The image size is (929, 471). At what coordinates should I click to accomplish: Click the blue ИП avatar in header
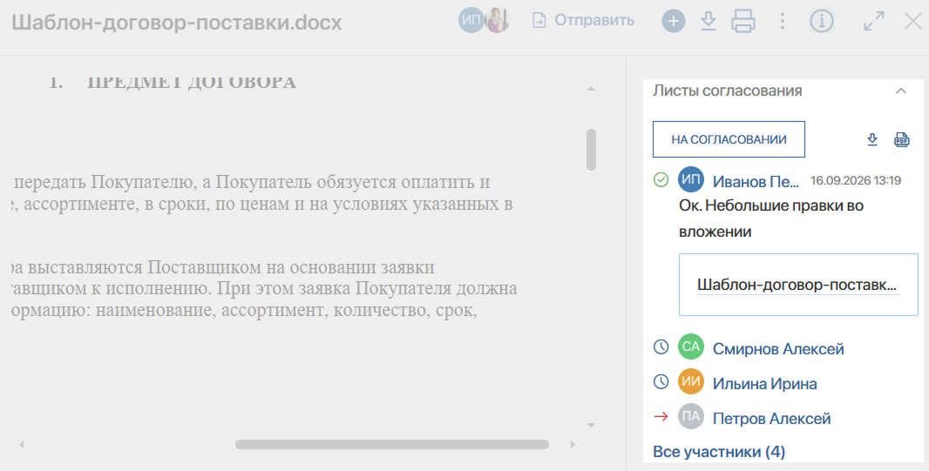pyautogui.click(x=471, y=21)
